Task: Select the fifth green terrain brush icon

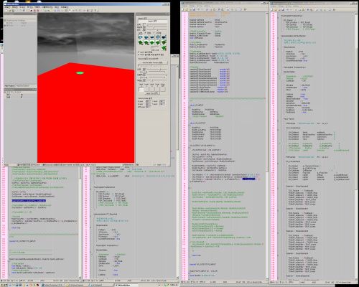Action: pyautogui.click(x=164, y=42)
